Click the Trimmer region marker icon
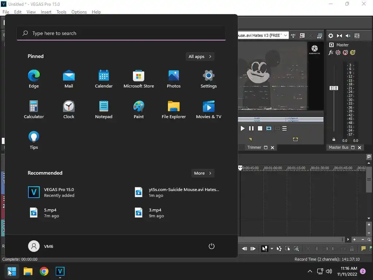373x280 pixels. [295, 139]
